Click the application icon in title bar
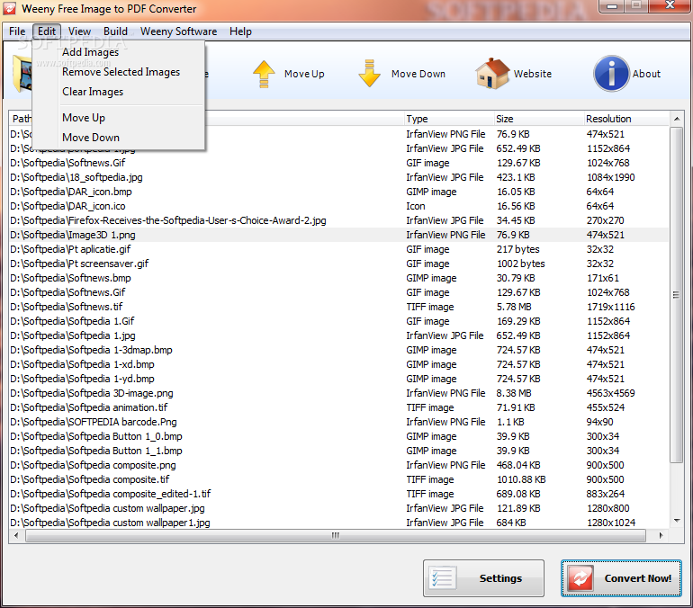The image size is (693, 608). (x=10, y=8)
